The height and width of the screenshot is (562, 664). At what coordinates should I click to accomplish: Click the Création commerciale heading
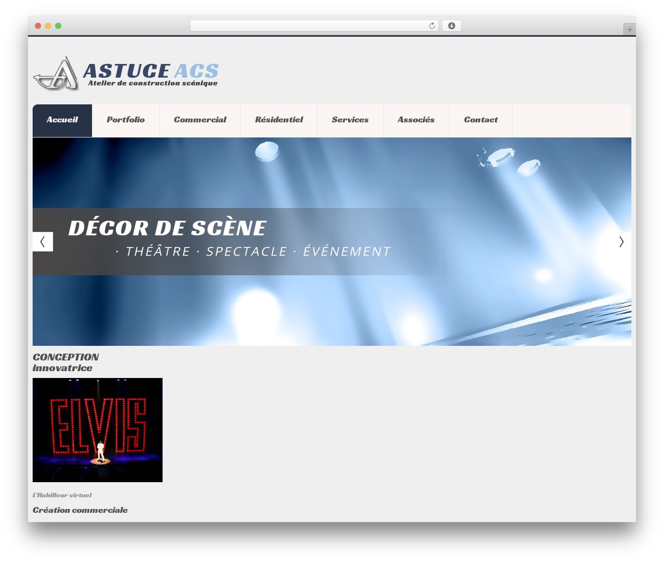coord(80,510)
